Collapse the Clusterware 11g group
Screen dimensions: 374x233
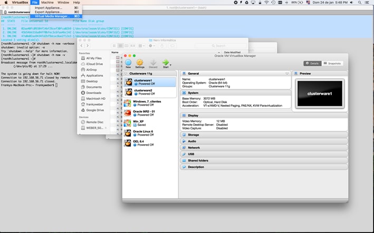126,74
